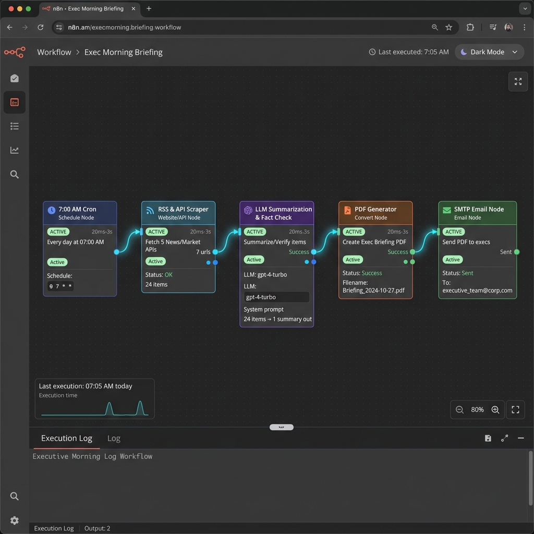The height and width of the screenshot is (534, 534).
Task: Open the execution time chart thumbnail
Action: 95,399
